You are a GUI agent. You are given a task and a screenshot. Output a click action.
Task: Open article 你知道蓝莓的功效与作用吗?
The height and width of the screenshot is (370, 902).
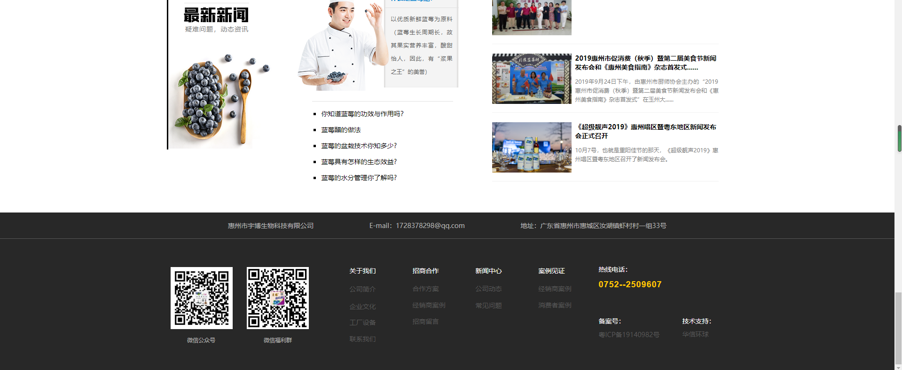tap(362, 114)
